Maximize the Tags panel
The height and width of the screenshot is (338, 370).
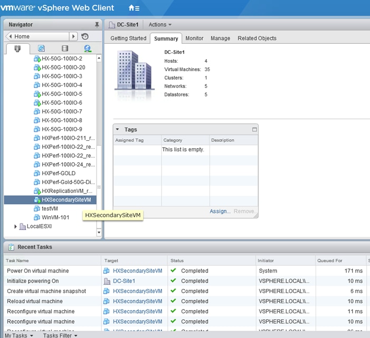click(254, 129)
